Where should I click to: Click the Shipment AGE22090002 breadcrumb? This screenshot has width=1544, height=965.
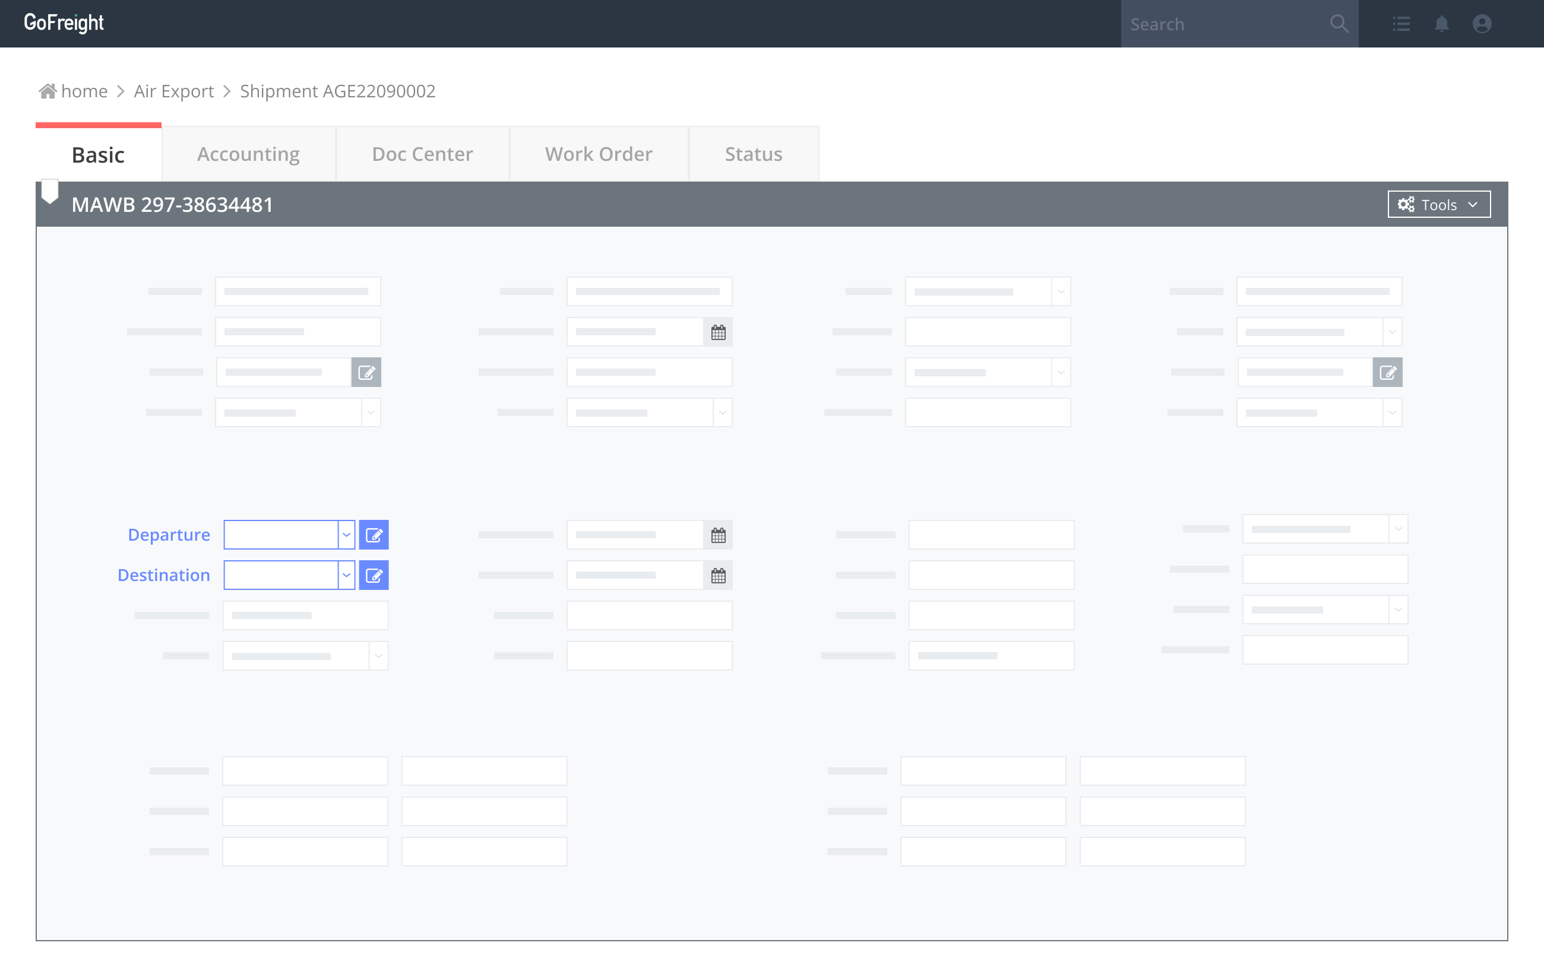tap(337, 91)
